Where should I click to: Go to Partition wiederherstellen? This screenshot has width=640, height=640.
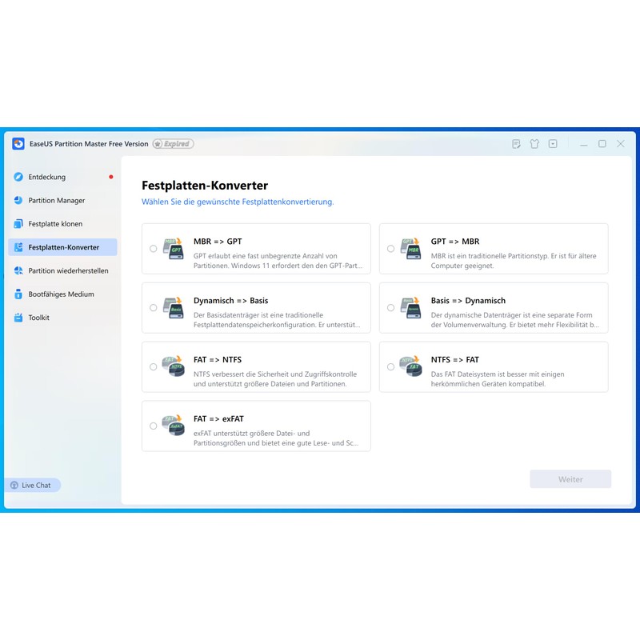point(68,271)
